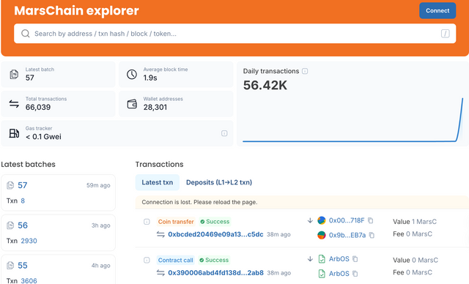
Task: Click the recipient ArbOS contract icon
Action: pyautogui.click(x=322, y=274)
